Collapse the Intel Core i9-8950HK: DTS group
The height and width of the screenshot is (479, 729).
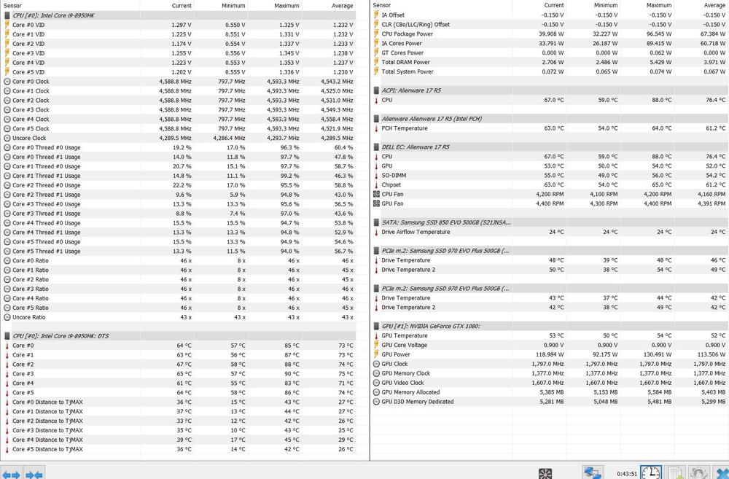pos(7,336)
